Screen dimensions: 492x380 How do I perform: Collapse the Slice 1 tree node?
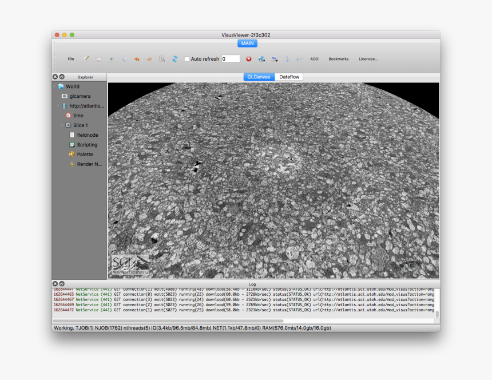(x=62, y=125)
